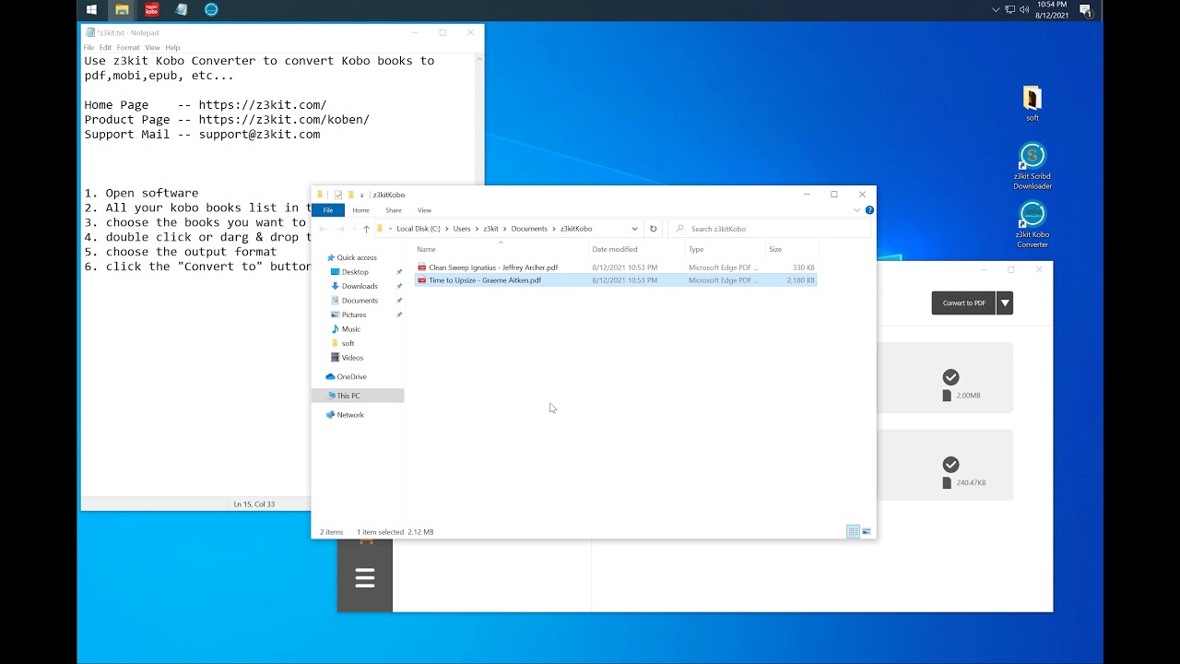Viewport: 1180px width, 664px height.
Task: Switch Explorer to details view
Action: (x=853, y=532)
